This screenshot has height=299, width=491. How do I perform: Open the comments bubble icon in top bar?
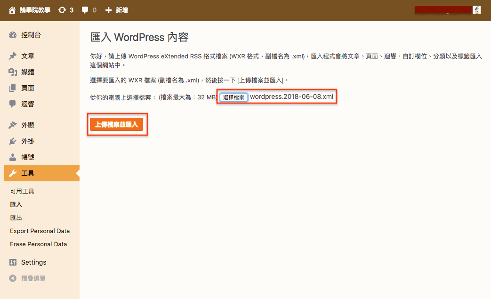pyautogui.click(x=85, y=10)
